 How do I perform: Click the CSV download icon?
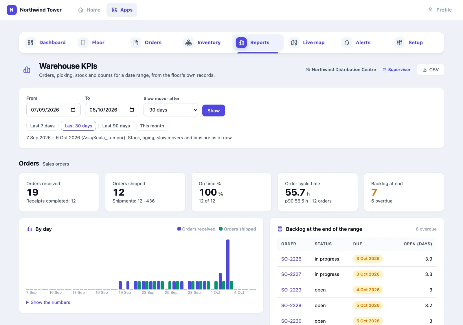[x=425, y=70]
